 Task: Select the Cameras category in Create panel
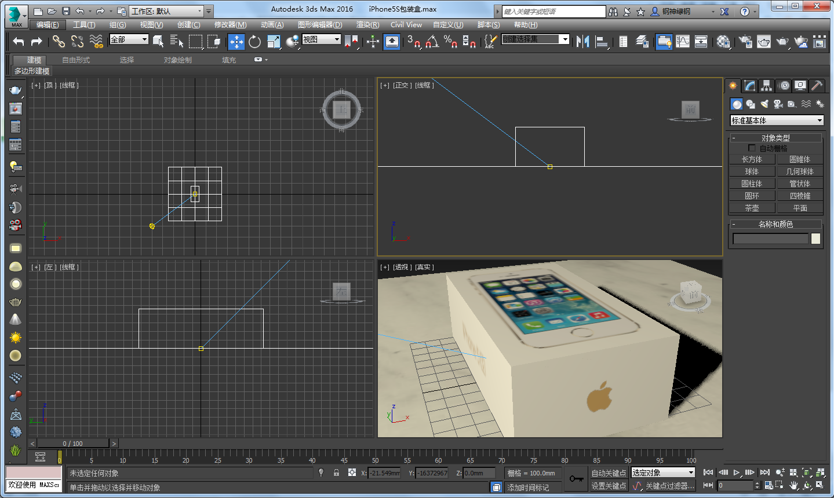tap(778, 104)
